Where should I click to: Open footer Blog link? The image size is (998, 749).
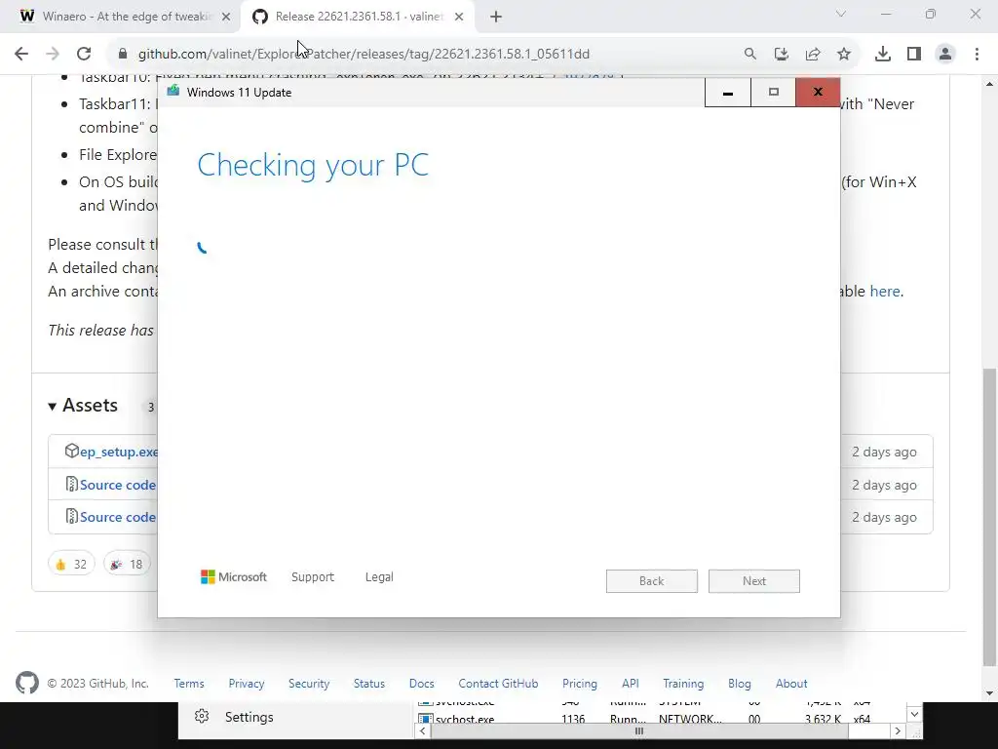tap(740, 684)
